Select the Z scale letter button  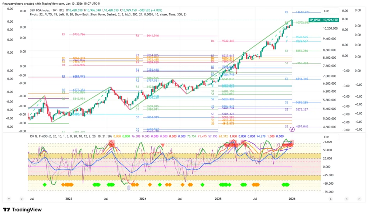click(22, 199)
